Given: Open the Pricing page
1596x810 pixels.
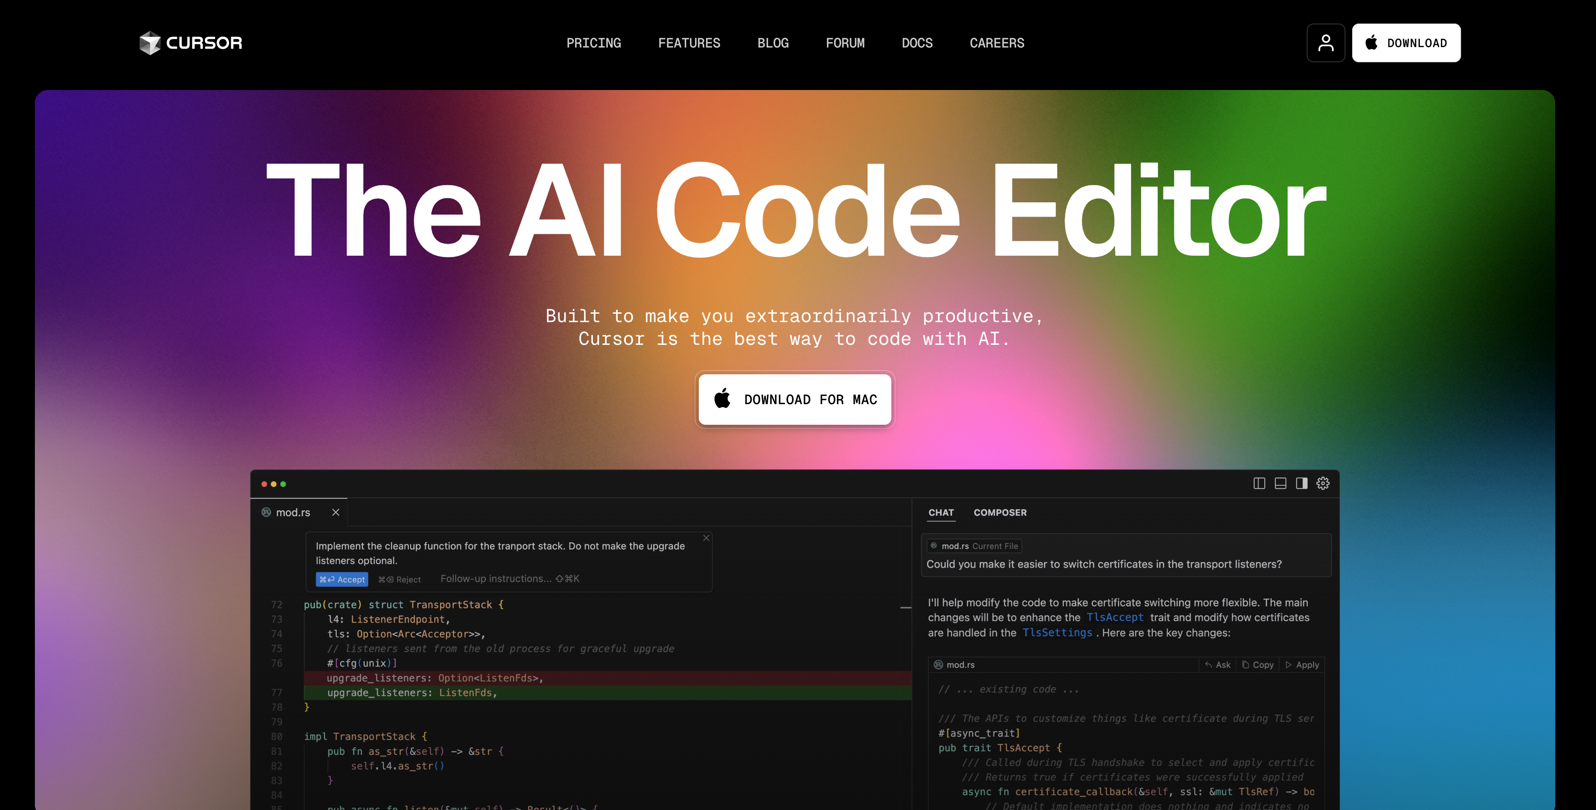Looking at the screenshot, I should coord(594,43).
